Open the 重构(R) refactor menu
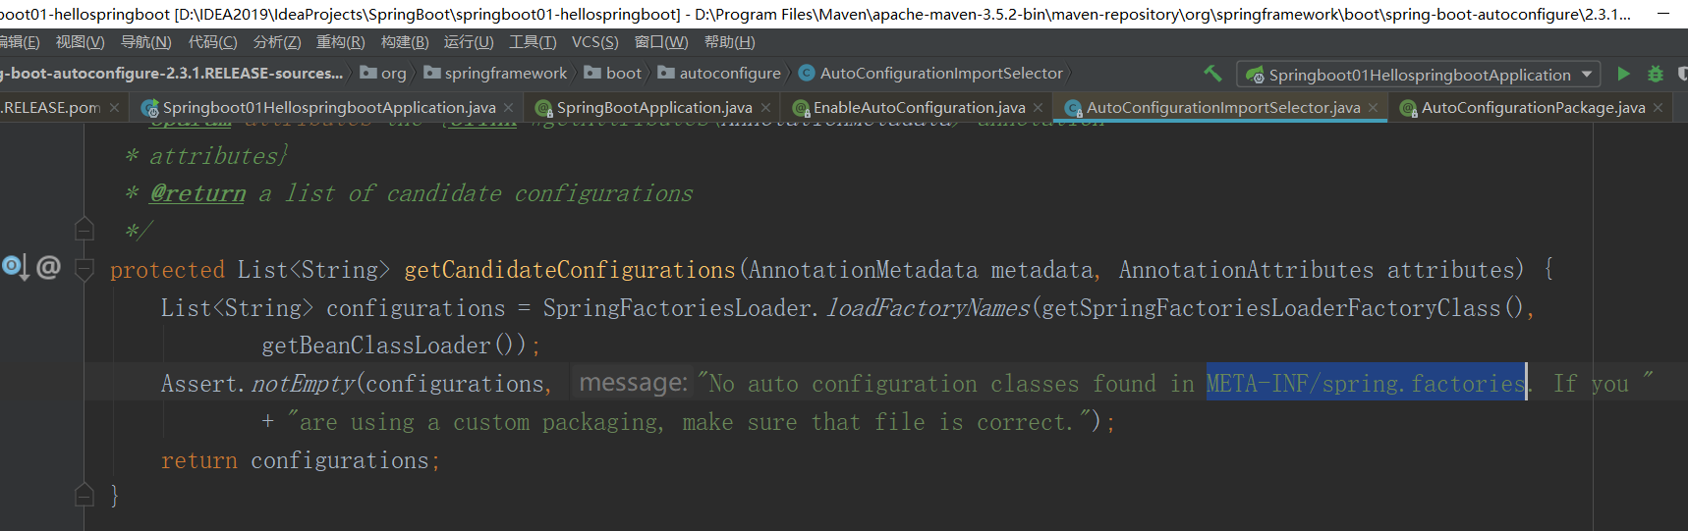1688x531 pixels. click(x=340, y=42)
